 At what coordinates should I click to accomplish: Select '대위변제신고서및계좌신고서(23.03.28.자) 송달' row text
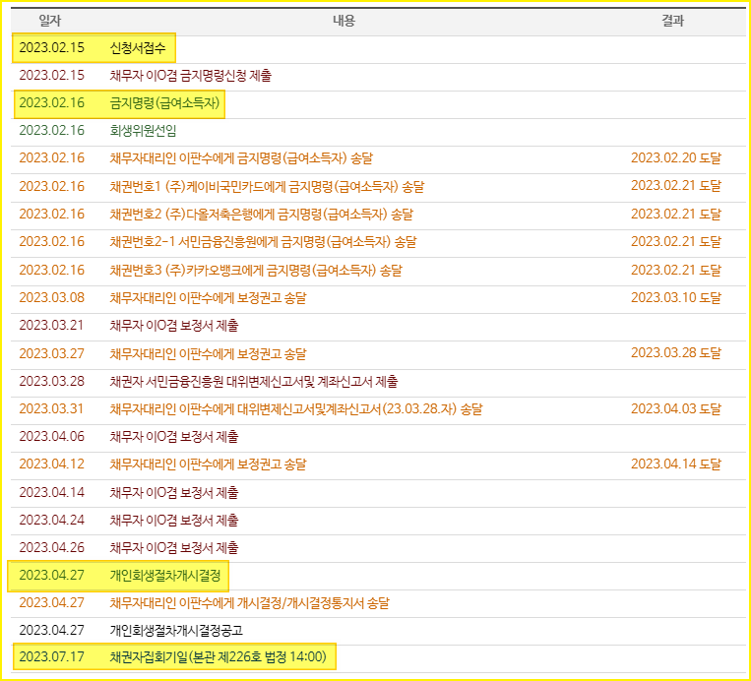[x=296, y=409]
